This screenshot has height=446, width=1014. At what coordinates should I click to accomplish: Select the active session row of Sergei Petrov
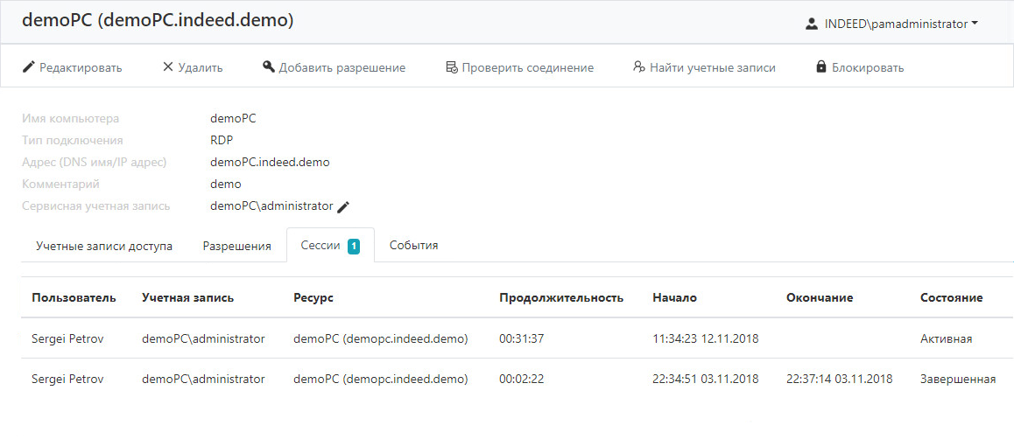517,338
